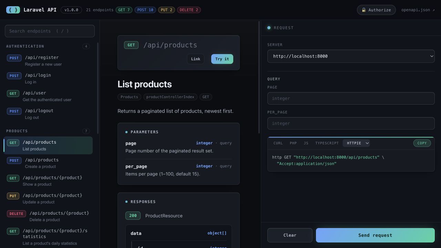Open POST /api/products Create a product
The image size is (441, 248).
[x=48, y=163]
